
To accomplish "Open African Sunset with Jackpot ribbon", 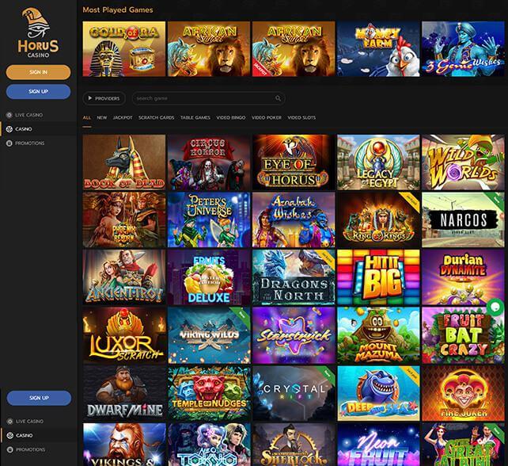I will pyautogui.click(x=294, y=49).
